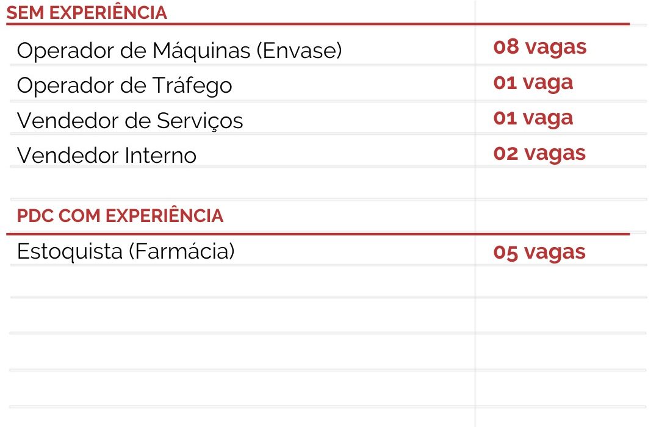Click the 05 vagas count
This screenshot has width=659, height=427.
539,253
